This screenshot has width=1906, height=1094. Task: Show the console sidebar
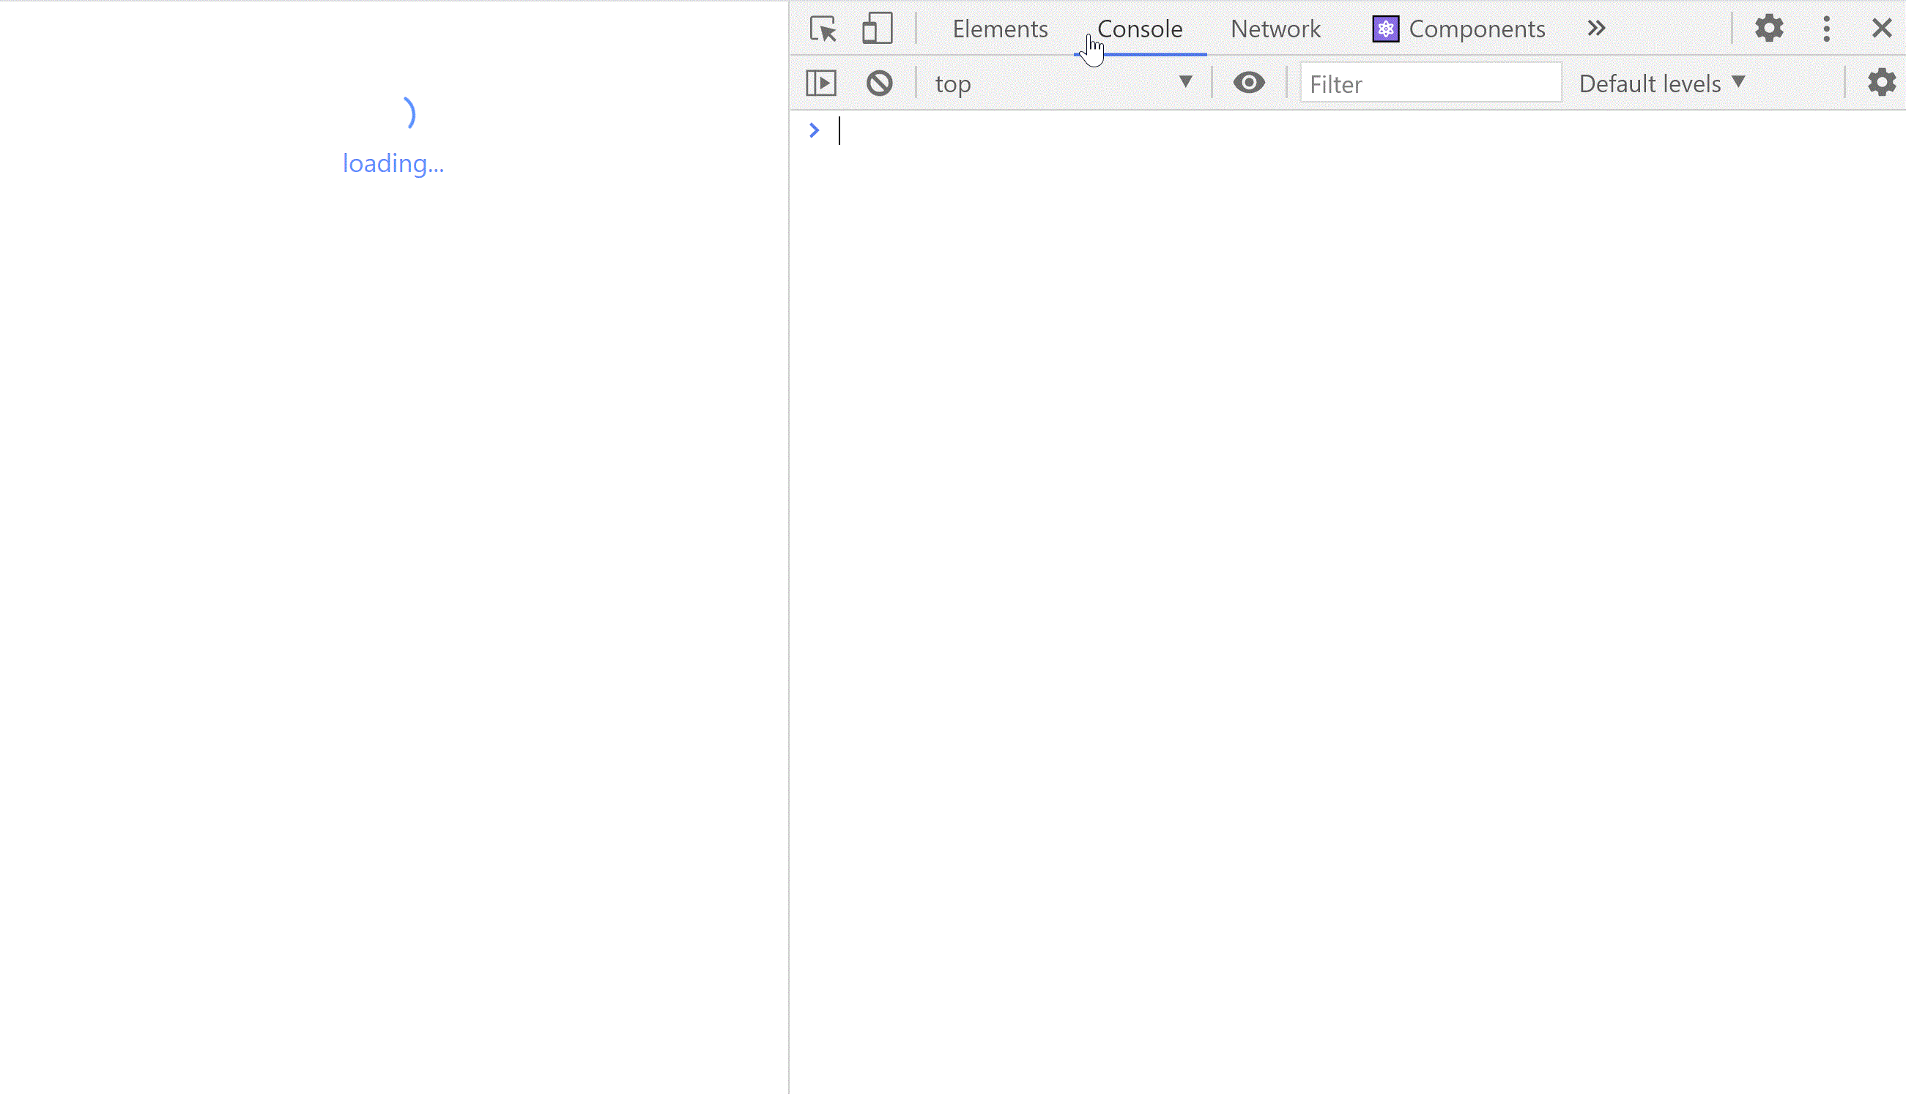pos(820,83)
